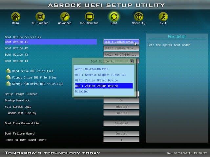The image size is (210, 157).
Task: Open the Boot Option #2 UEFI value dropdown
Action: (x=121, y=48)
